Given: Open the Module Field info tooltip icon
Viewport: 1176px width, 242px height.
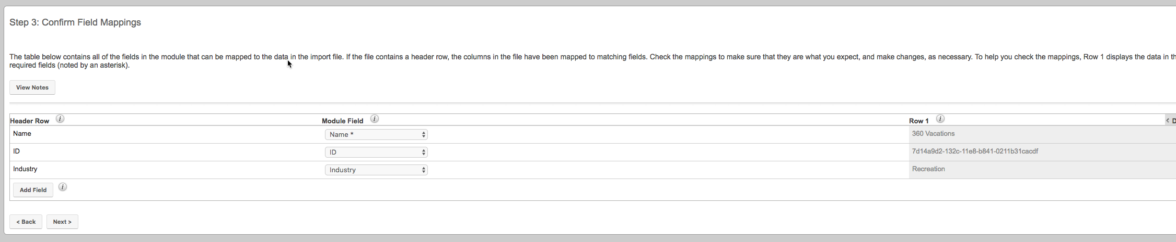Looking at the screenshot, I should tap(375, 119).
